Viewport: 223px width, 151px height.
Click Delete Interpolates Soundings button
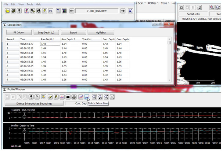pos(34,104)
